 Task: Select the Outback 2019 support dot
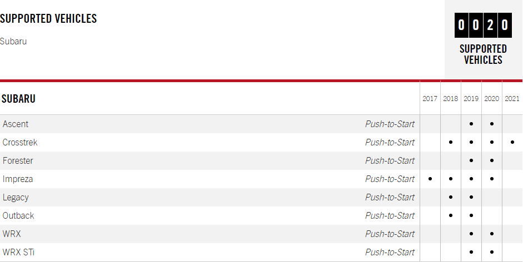click(471, 215)
